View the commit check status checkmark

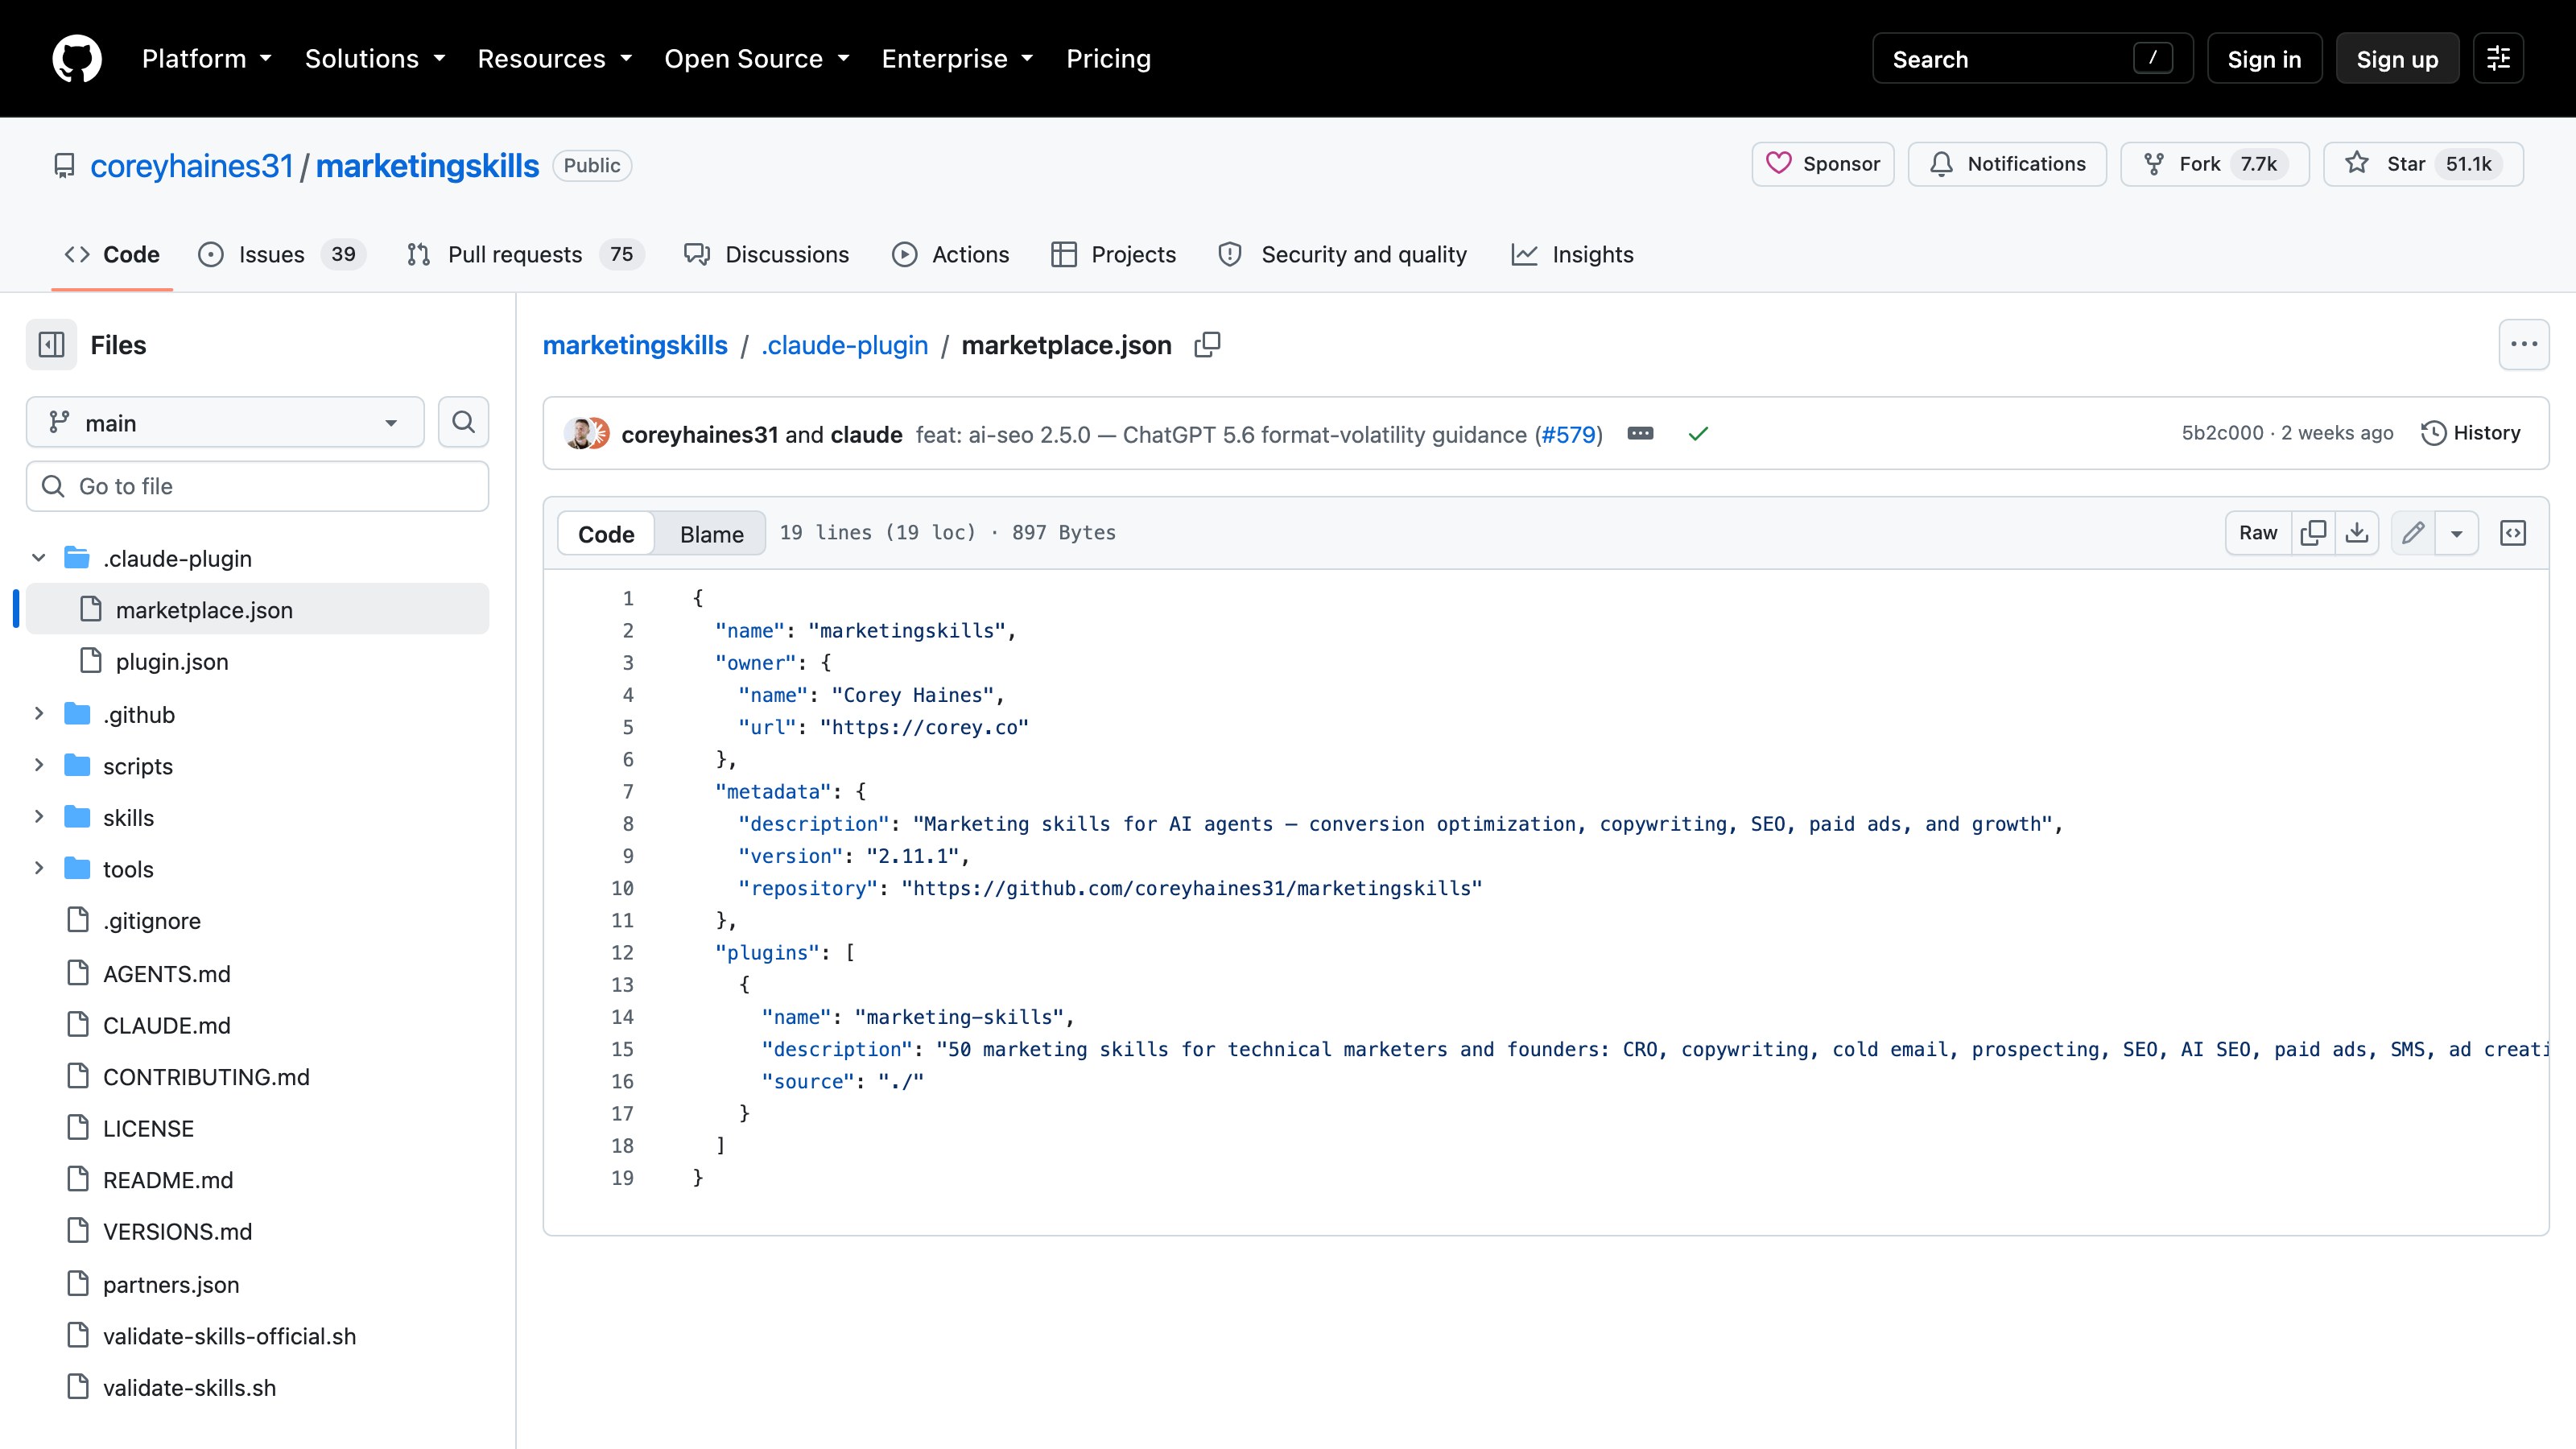(1698, 433)
